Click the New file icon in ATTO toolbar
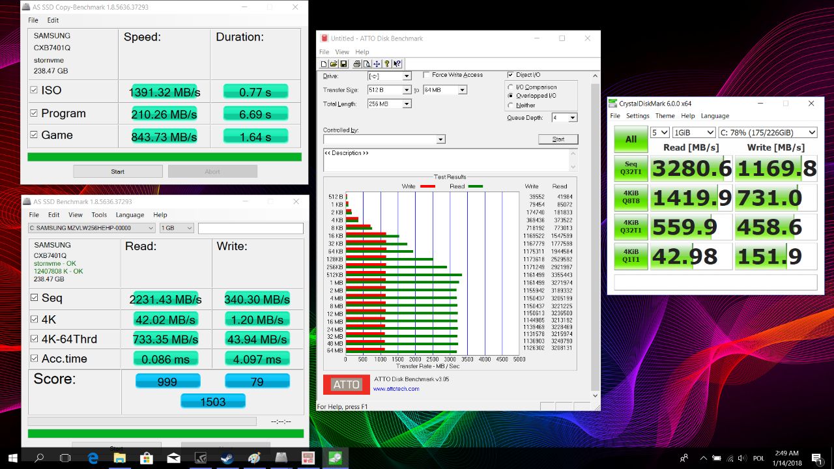 tap(324, 64)
